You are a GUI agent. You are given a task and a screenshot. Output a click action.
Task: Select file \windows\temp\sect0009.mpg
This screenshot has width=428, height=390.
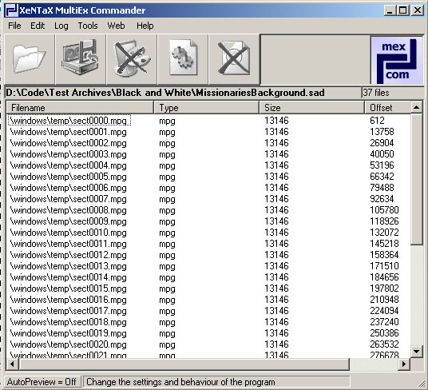click(x=69, y=221)
